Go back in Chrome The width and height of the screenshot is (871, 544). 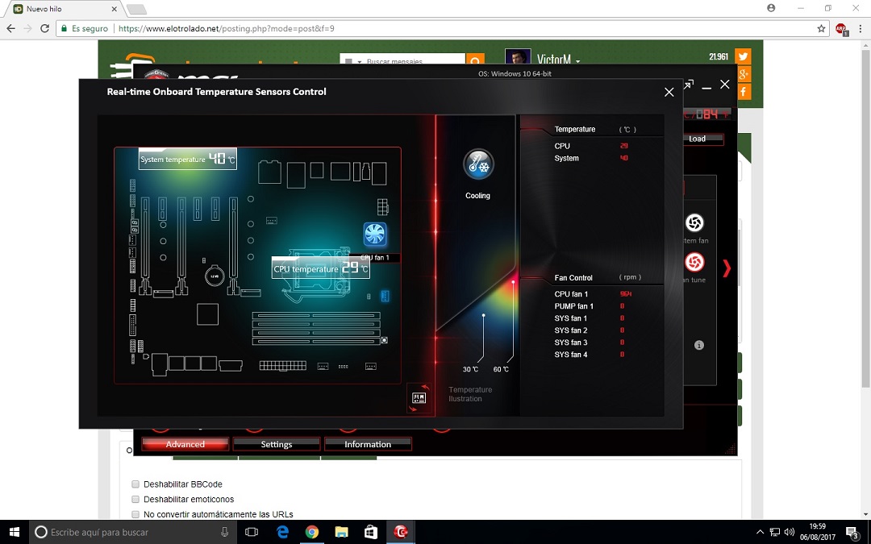(11, 28)
